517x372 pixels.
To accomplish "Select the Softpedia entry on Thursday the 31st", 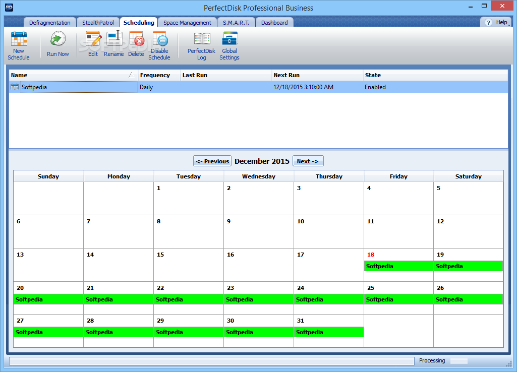I will pos(329,332).
